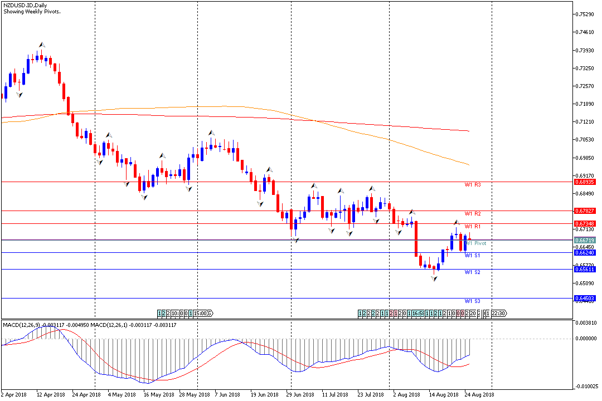The width and height of the screenshot is (602, 401).
Task: Click the 22:30 event time marker
Action: [498, 314]
